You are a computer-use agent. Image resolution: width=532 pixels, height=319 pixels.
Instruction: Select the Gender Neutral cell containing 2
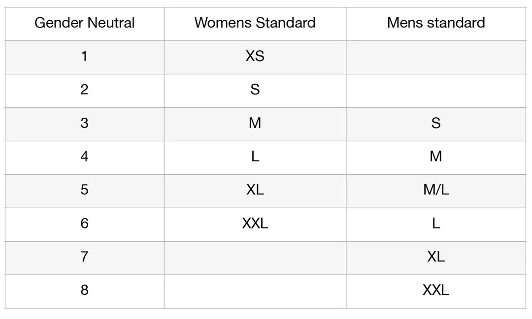tap(84, 90)
